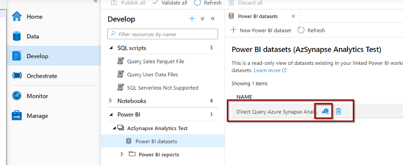Screen dimensions: 403x165
Task: Expand the Power BI reports folder
Action: (122, 154)
